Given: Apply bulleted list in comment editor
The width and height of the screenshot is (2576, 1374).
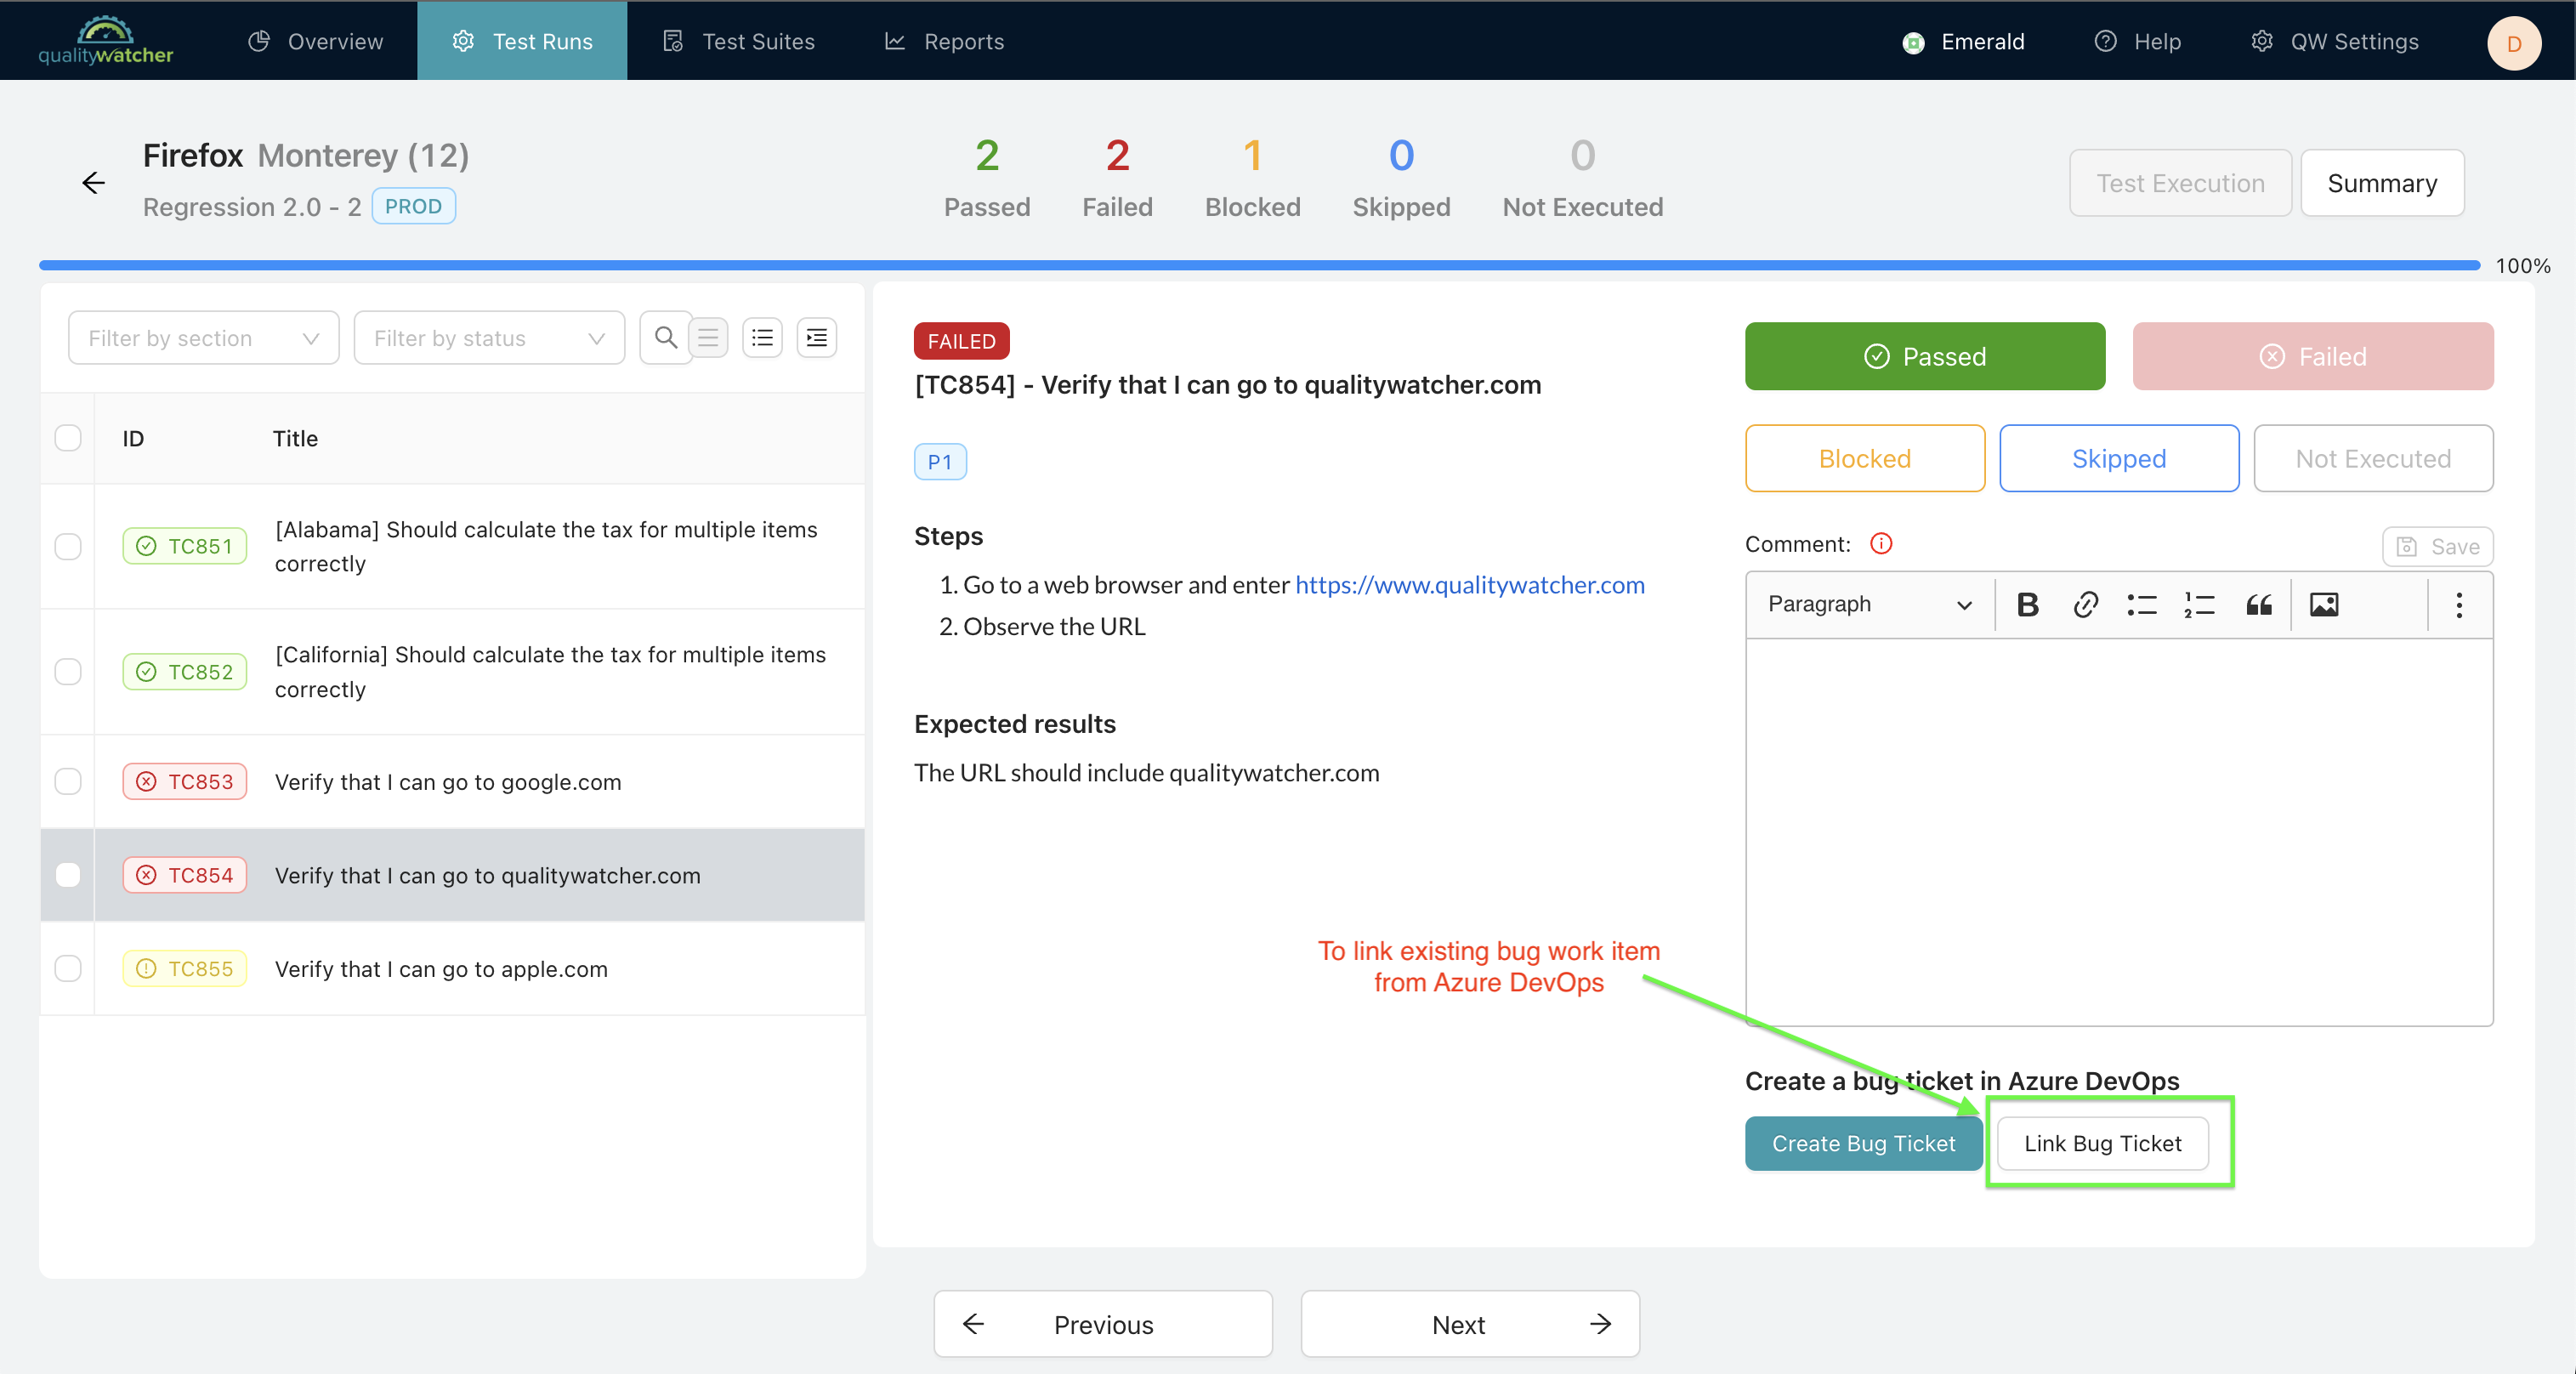Looking at the screenshot, I should 2142,604.
